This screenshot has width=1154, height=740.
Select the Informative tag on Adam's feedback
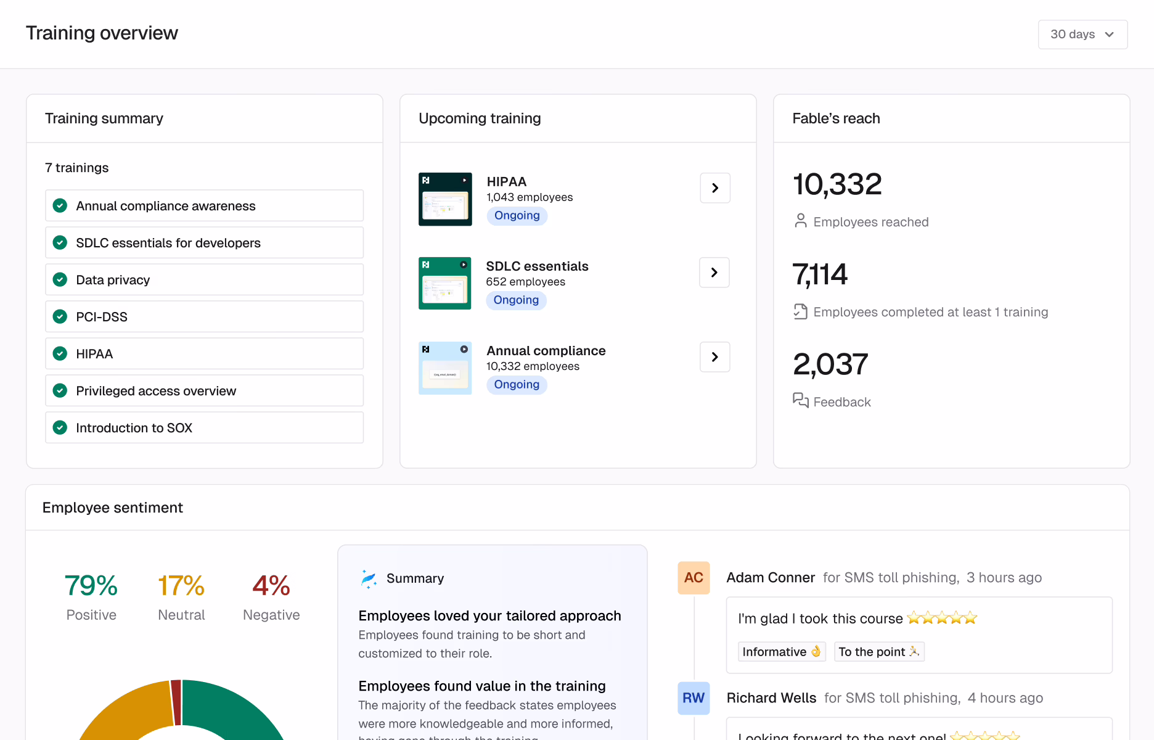[x=781, y=652]
